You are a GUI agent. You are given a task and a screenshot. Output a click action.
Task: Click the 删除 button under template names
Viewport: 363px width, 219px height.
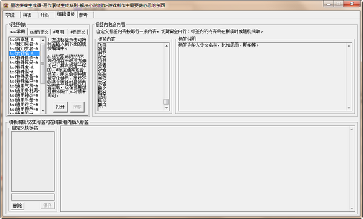(x=18, y=206)
